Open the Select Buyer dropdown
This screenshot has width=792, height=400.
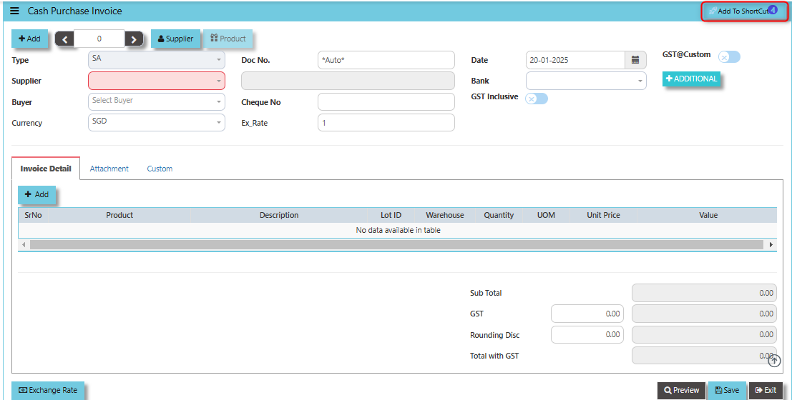click(157, 101)
